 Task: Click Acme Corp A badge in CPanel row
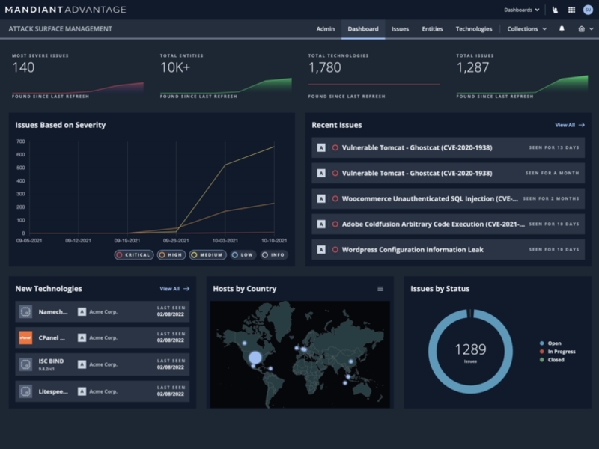click(x=82, y=338)
